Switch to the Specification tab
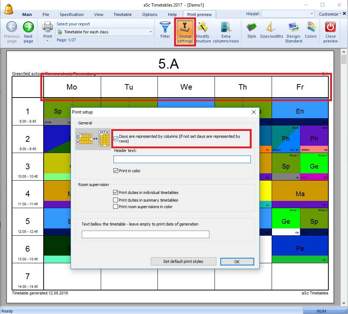This screenshot has width=348, height=314. click(72, 15)
